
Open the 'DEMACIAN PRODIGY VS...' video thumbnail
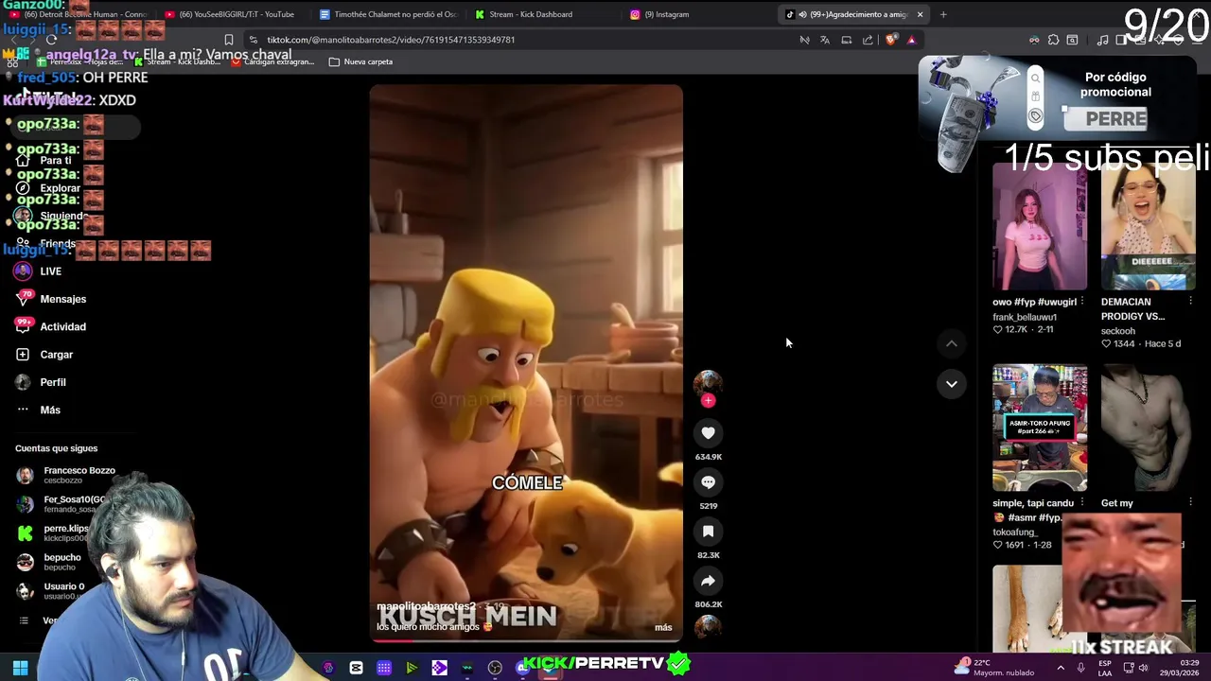1148,227
